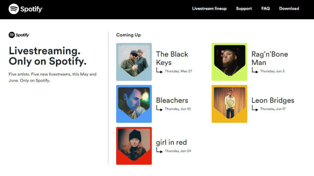This screenshot has height=176, width=314.
Task: Open the girl in red artist thumbnail
Action: (x=134, y=146)
